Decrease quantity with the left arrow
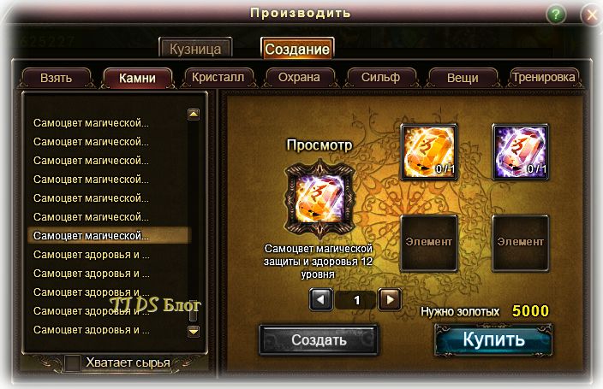 (x=320, y=299)
